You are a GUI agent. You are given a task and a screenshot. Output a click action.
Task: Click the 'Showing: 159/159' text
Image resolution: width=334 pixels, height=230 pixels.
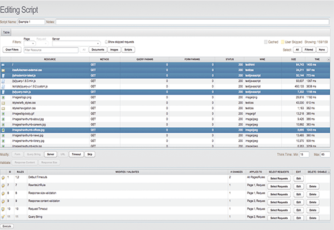pos(316,42)
